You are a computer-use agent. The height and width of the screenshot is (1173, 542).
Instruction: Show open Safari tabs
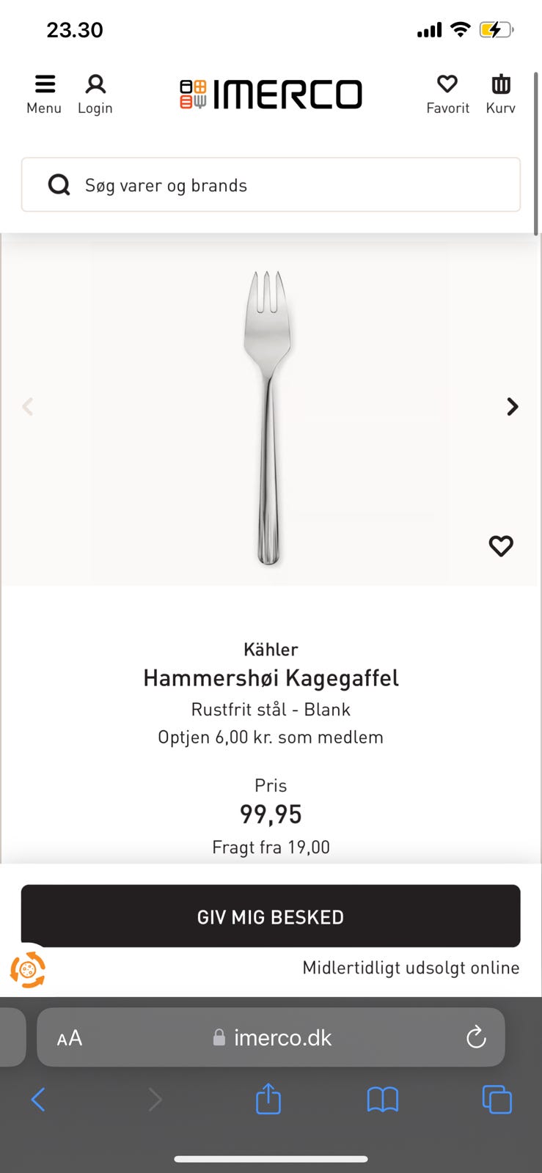[x=497, y=1099]
